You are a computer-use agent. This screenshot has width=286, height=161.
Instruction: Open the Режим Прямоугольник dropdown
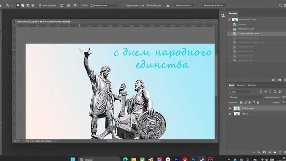104,5
